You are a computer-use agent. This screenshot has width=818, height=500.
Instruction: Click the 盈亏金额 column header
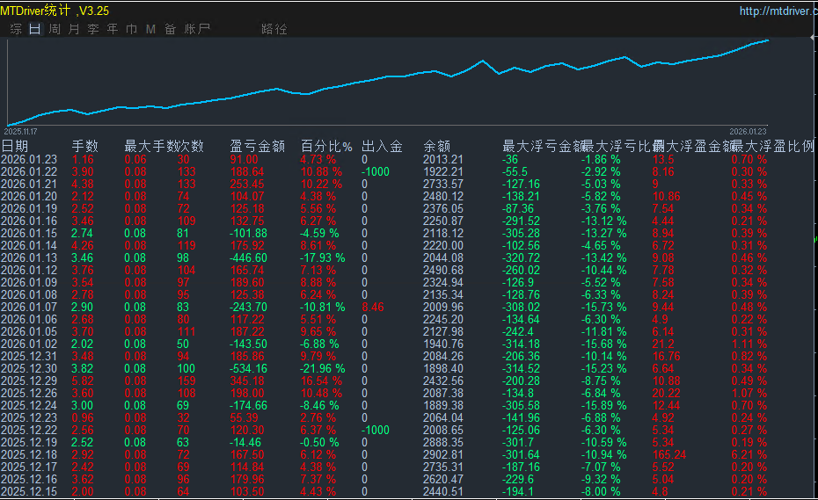[x=257, y=146]
